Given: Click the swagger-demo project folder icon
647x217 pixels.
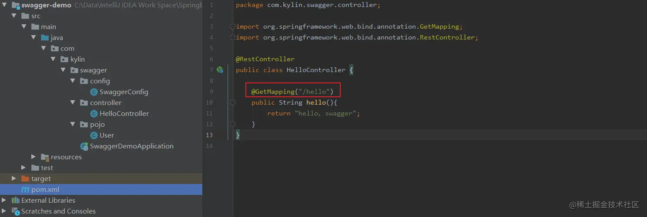Looking at the screenshot, I should click(x=16, y=5).
